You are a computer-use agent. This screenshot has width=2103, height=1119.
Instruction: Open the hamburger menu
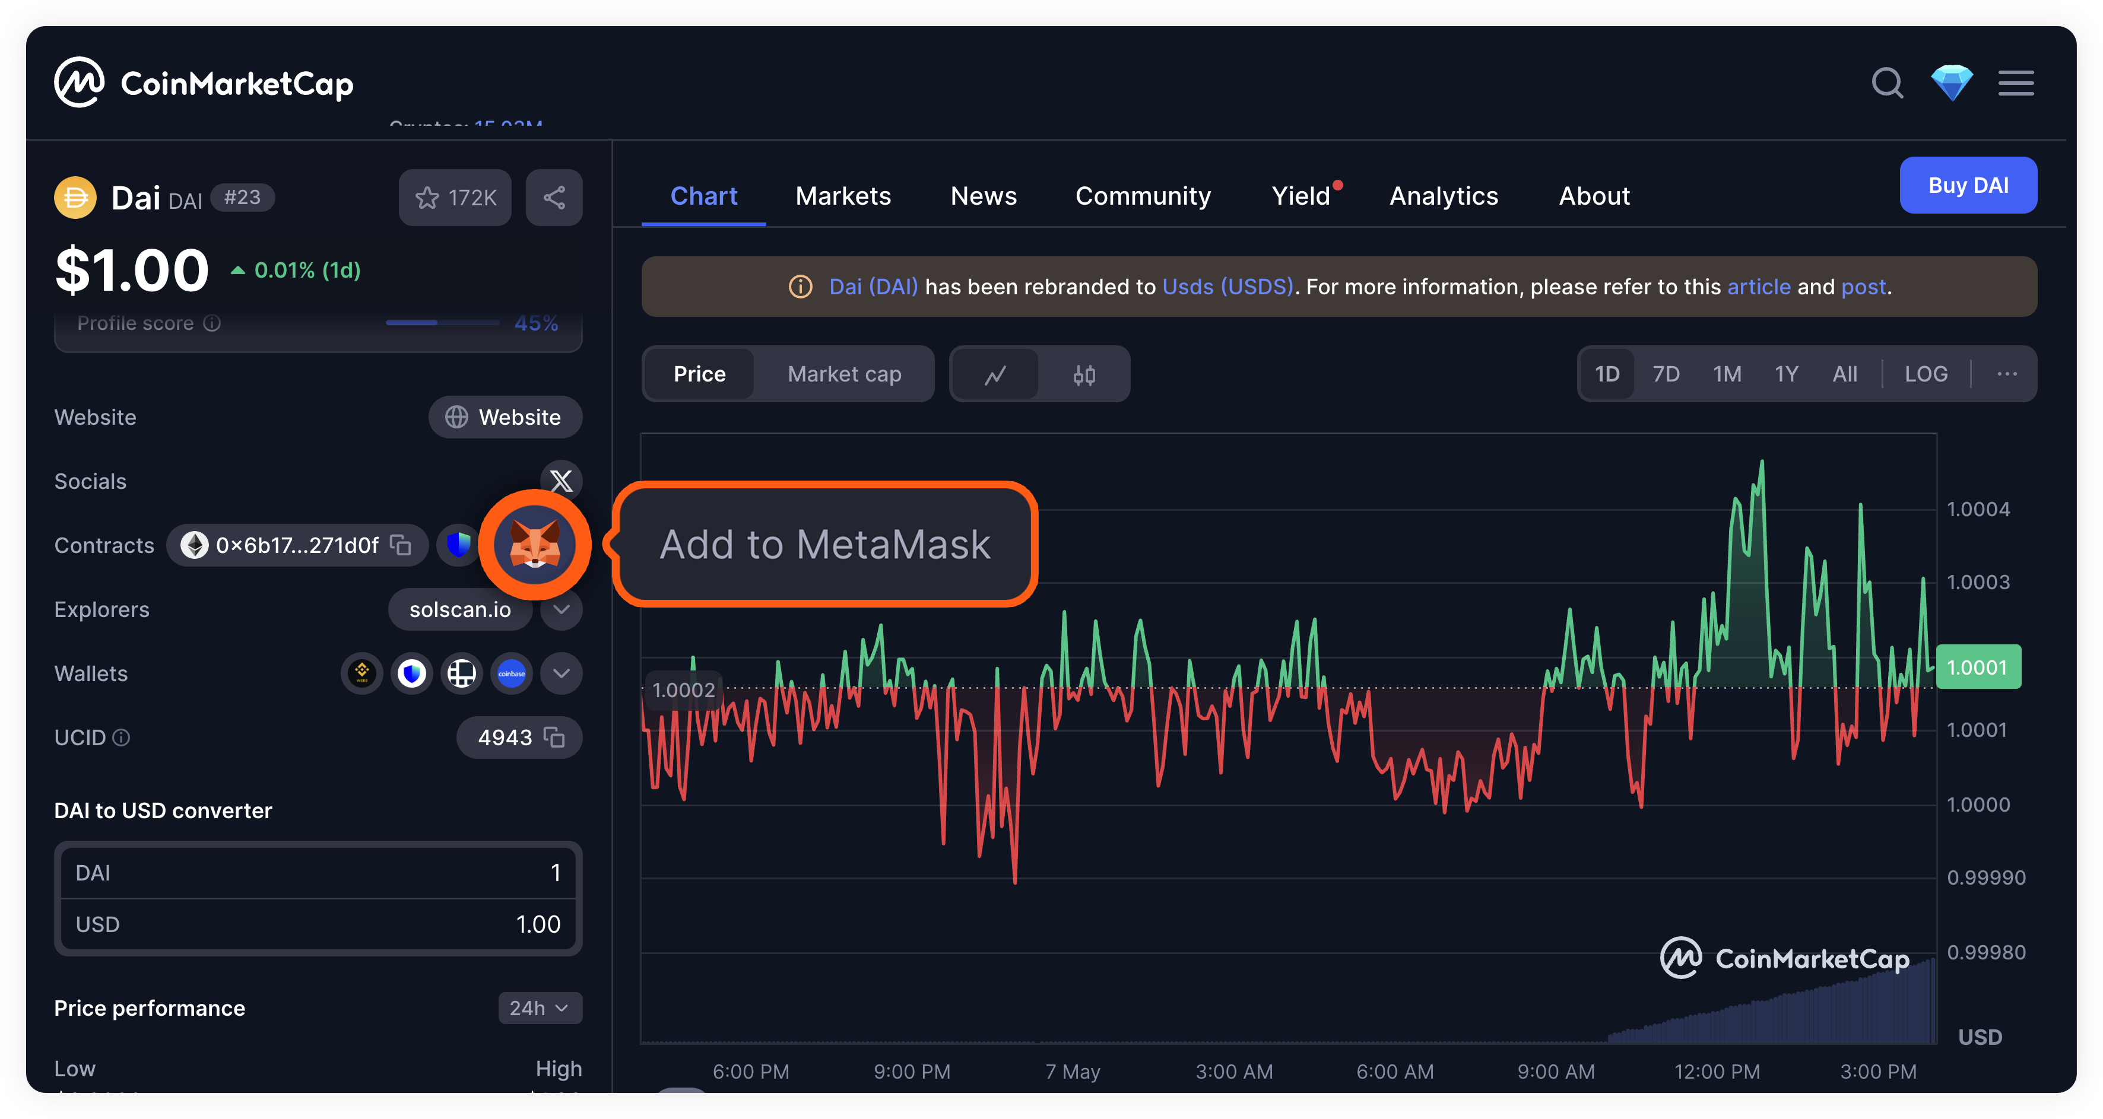coord(2016,83)
